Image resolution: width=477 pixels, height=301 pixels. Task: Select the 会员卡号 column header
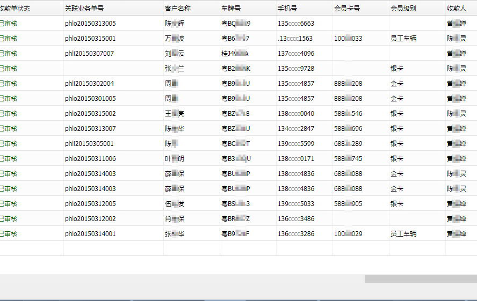pos(347,9)
